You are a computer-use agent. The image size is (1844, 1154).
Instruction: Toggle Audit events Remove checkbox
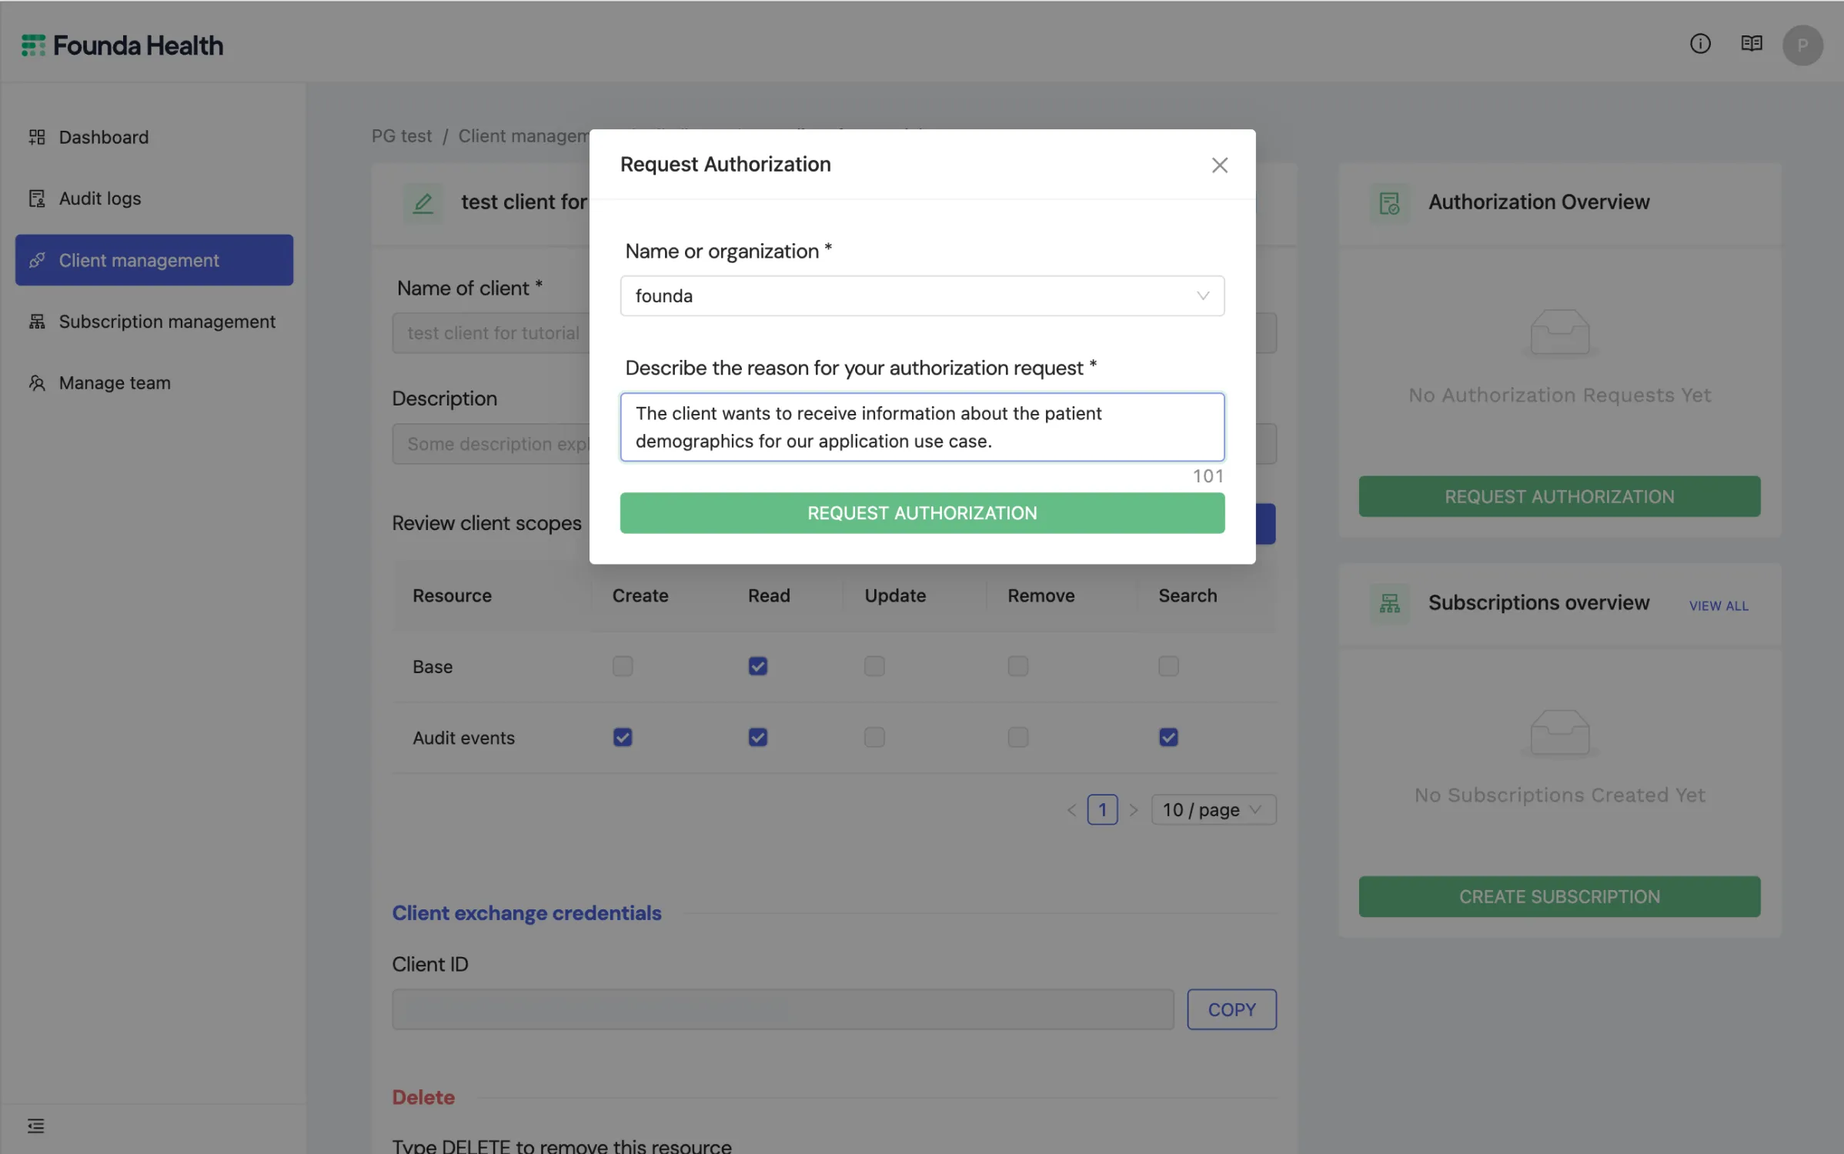point(1018,737)
